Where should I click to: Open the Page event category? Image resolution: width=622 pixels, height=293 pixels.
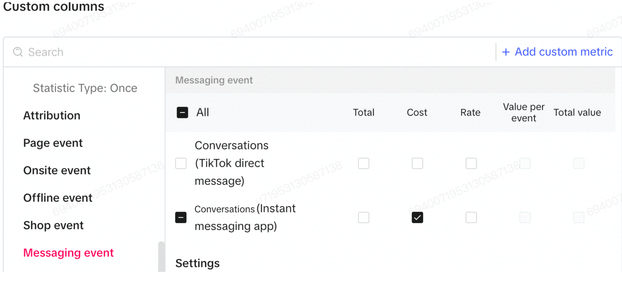coord(53,143)
